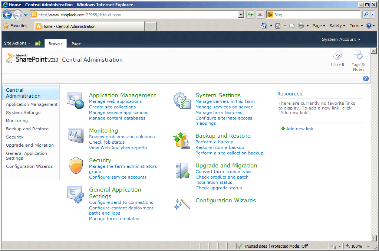Click the Refresh page icon
The height and width of the screenshot is (251, 379).
click(250, 15)
